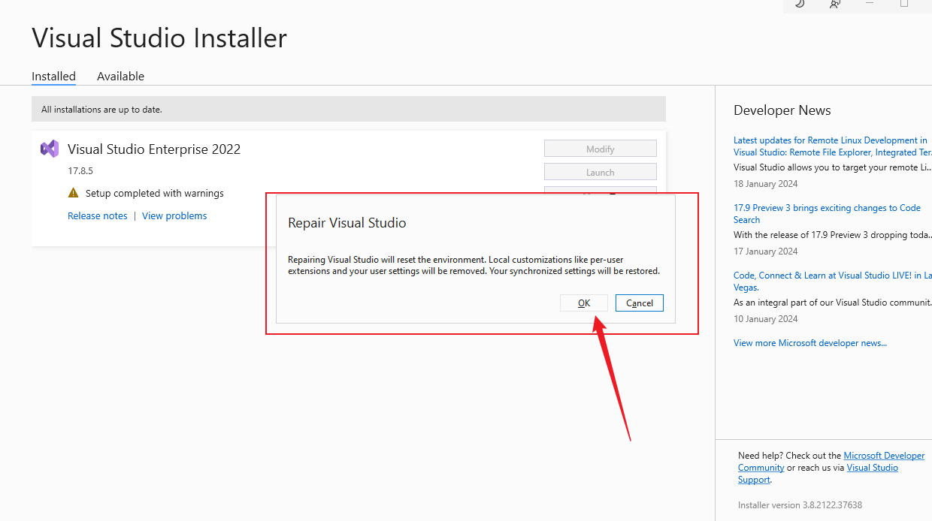Click the repair warning message in the dialog
932x521 pixels.
[x=474, y=265]
